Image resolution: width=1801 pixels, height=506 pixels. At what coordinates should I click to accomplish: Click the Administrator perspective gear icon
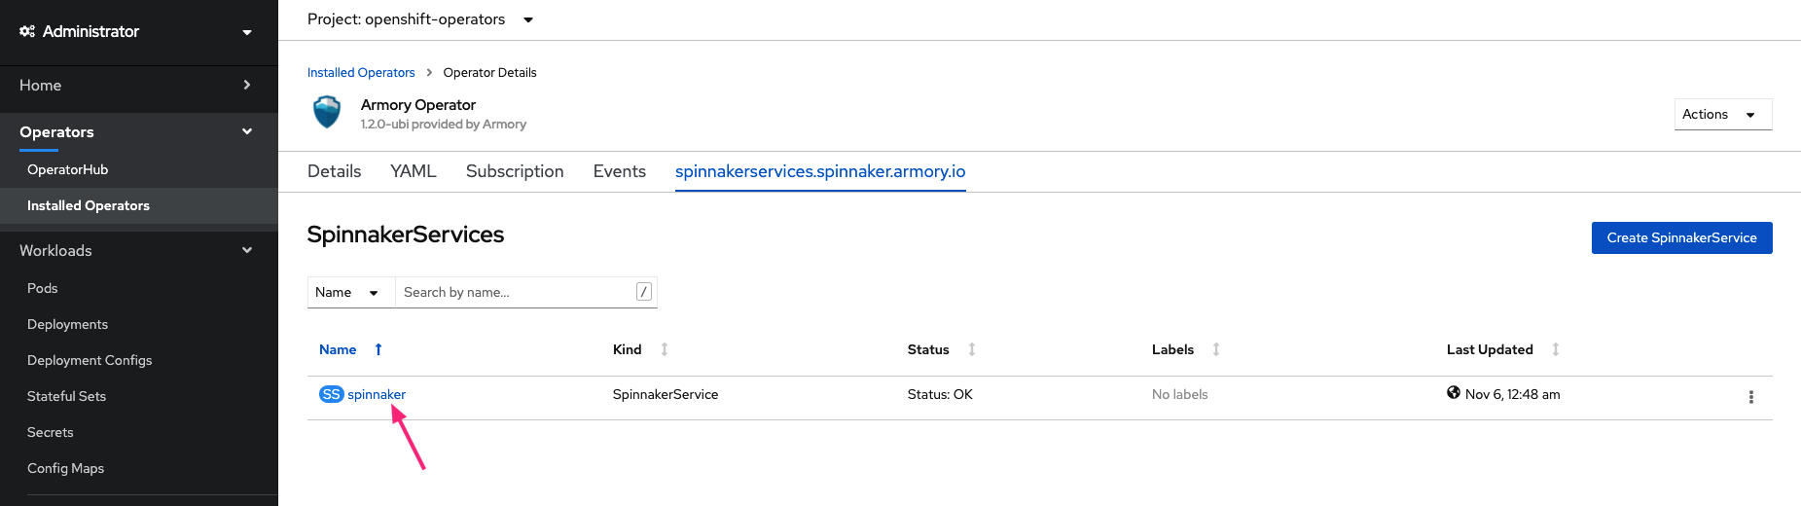pyautogui.click(x=27, y=31)
